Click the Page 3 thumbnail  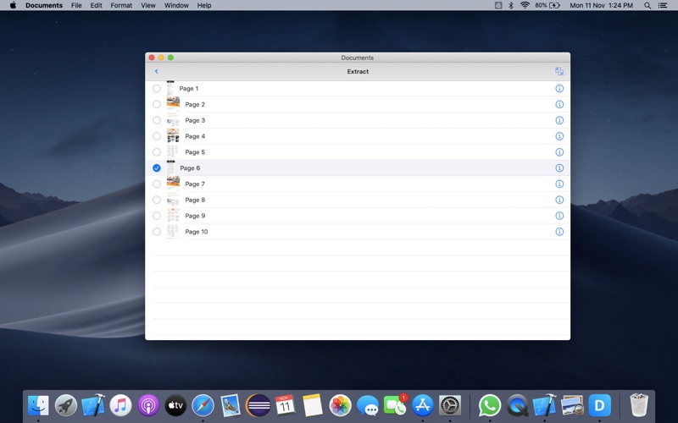click(x=173, y=120)
